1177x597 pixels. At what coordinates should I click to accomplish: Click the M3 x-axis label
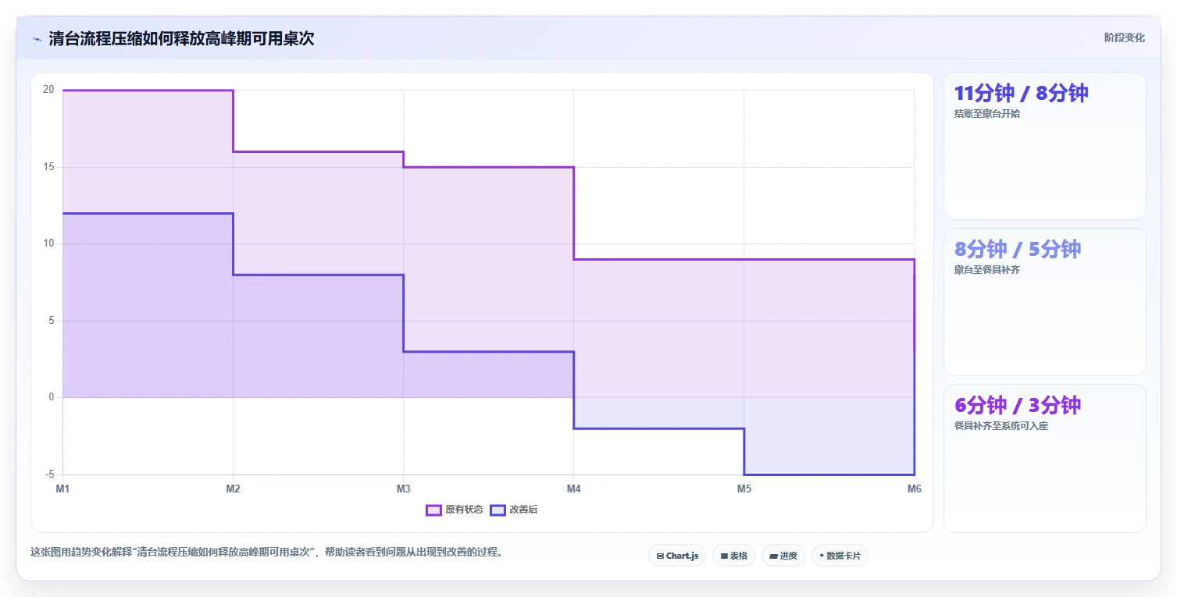point(403,489)
